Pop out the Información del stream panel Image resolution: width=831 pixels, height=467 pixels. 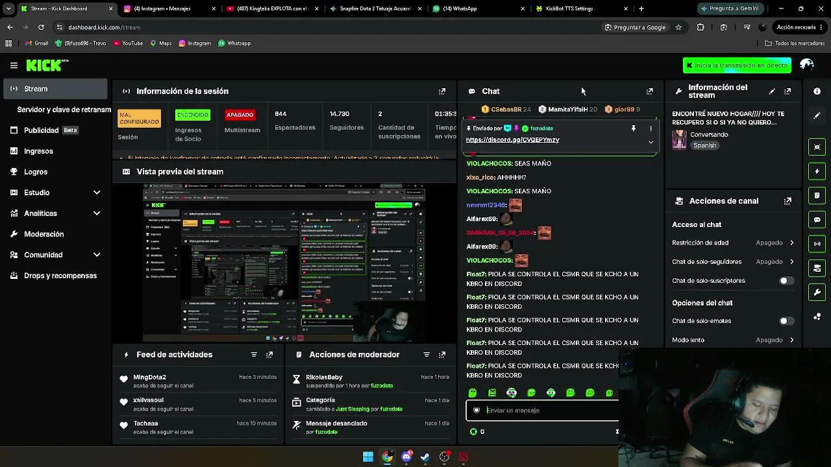788,91
